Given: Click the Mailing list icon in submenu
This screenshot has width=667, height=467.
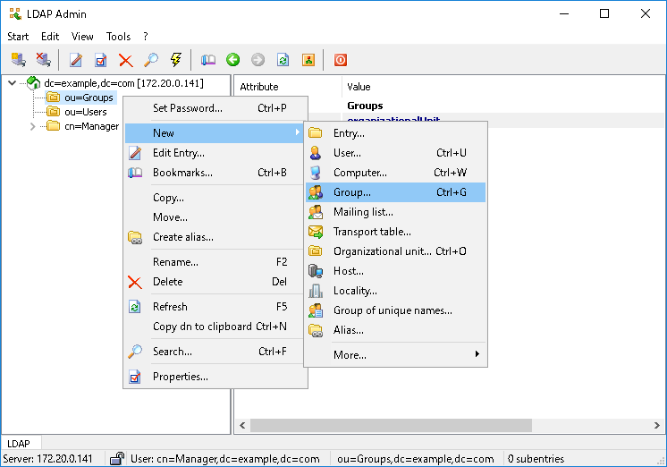Looking at the screenshot, I should (x=316, y=212).
